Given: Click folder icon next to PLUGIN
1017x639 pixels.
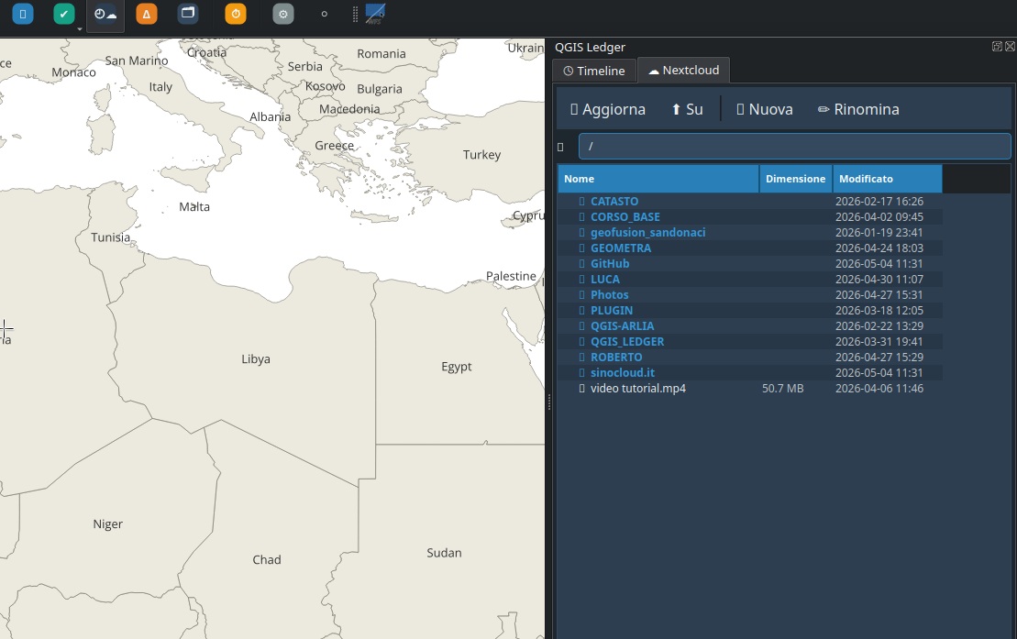Looking at the screenshot, I should pos(581,310).
